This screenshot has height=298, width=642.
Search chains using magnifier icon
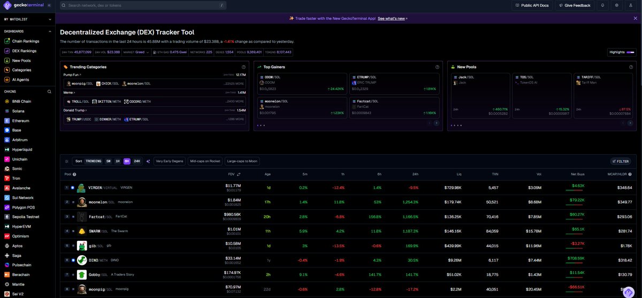pos(49,91)
